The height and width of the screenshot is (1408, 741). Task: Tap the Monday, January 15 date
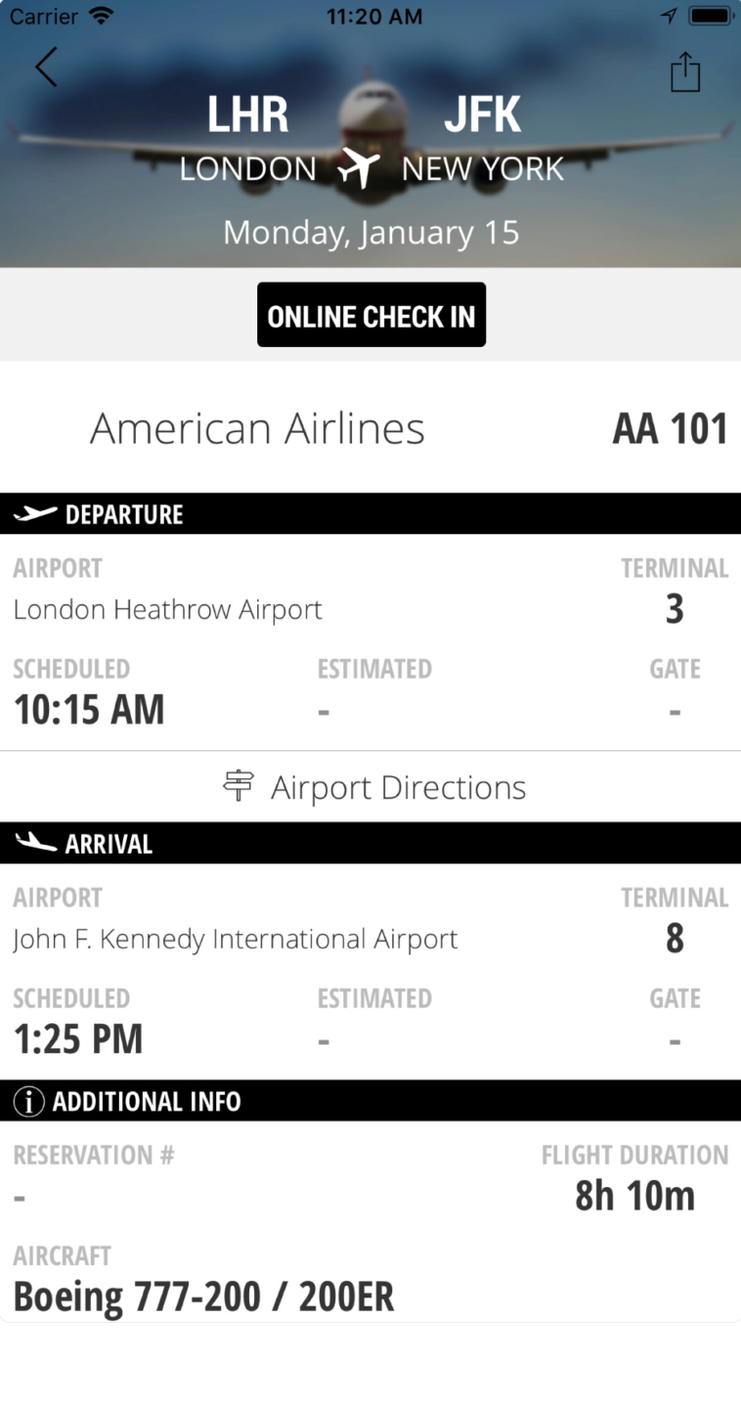[370, 233]
